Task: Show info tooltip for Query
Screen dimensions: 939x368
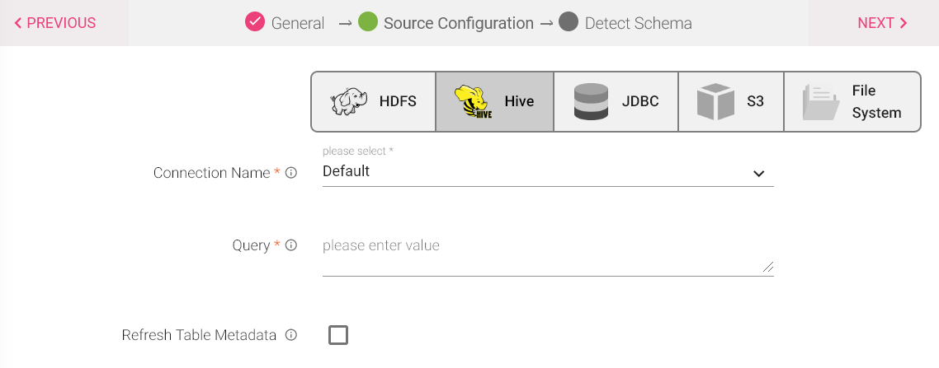Action: [x=291, y=245]
